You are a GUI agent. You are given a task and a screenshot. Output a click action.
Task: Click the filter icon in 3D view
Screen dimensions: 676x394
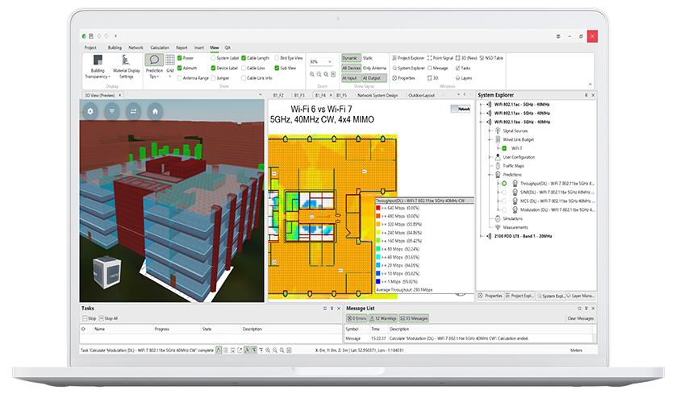(111, 111)
